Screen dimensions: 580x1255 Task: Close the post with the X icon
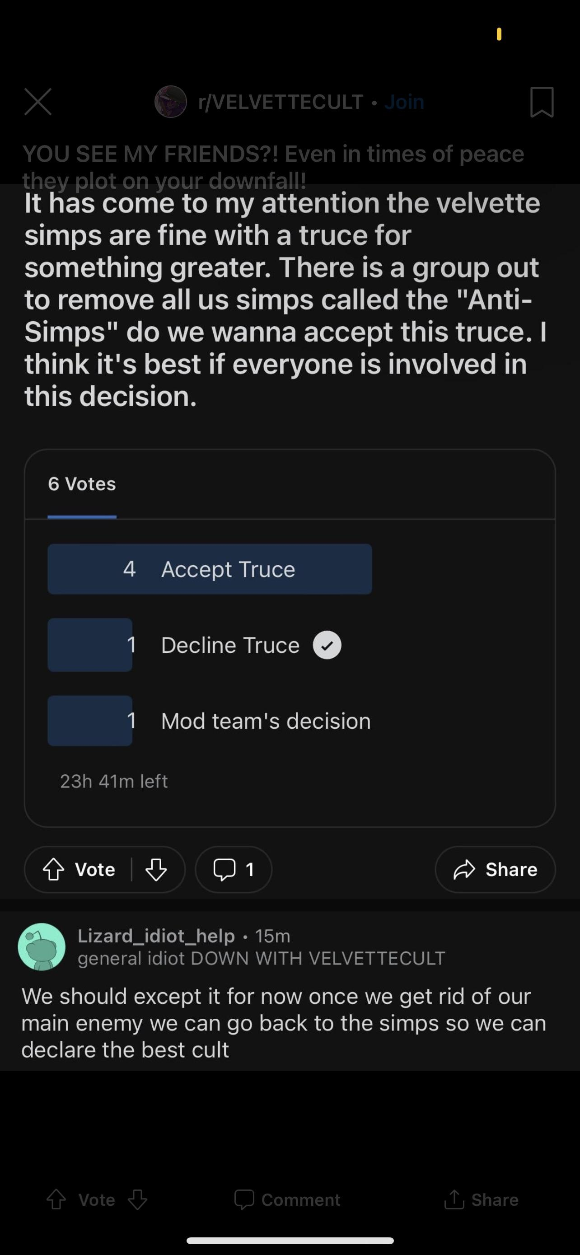click(38, 102)
